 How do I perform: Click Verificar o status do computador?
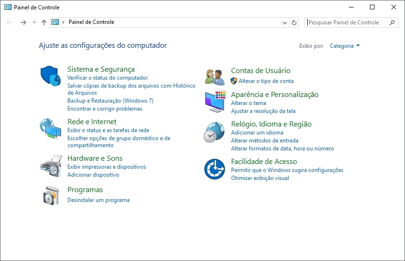pyautogui.click(x=108, y=78)
